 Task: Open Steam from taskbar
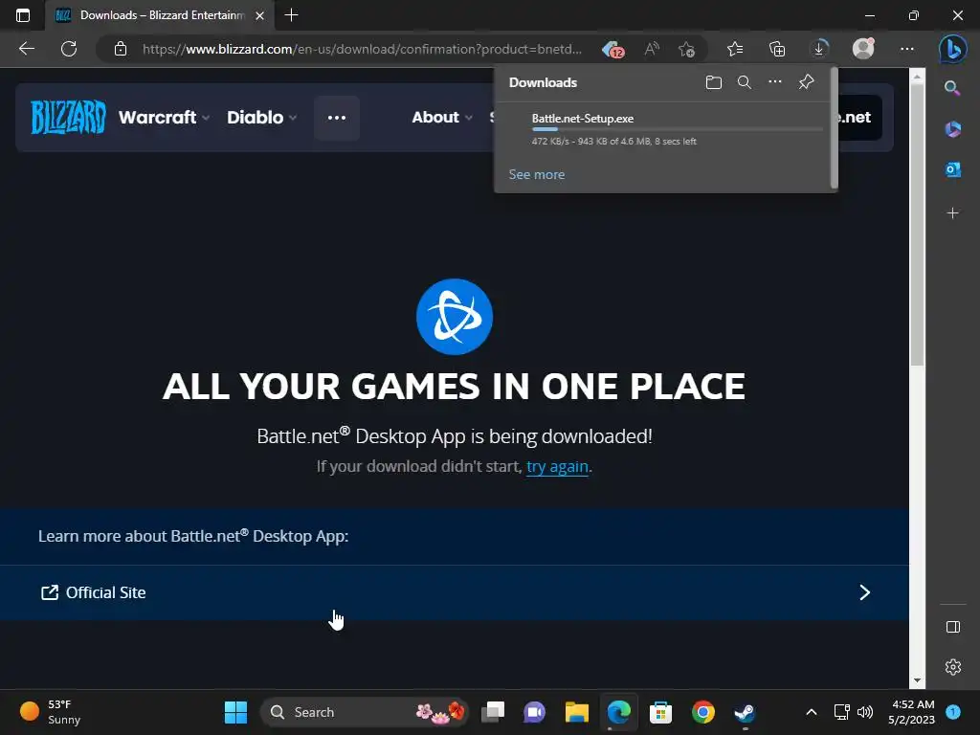tap(745, 712)
